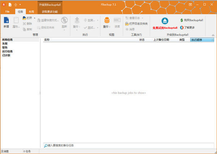Viewport: 217px width, 154px height.
Task: Select the 获取更多功能 tab
Action: click(50, 12)
